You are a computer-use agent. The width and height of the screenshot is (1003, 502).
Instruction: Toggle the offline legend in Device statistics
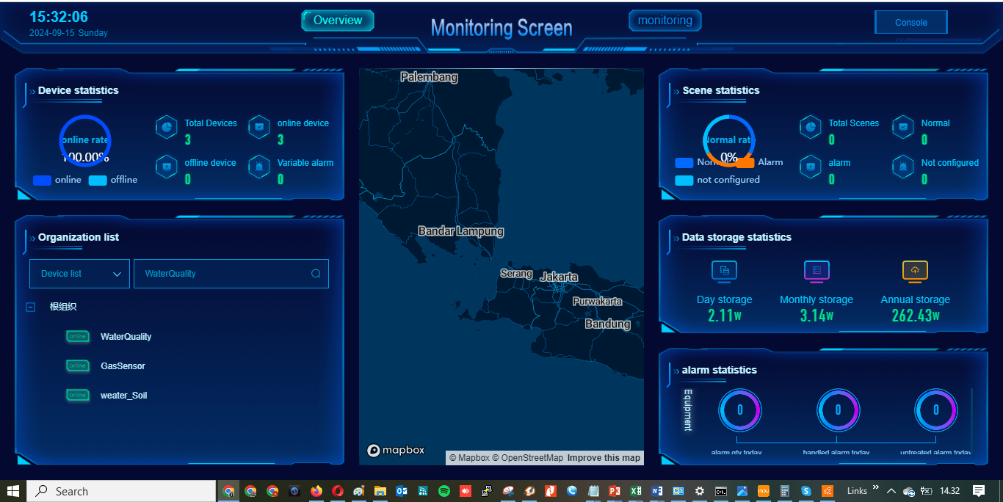(98, 180)
